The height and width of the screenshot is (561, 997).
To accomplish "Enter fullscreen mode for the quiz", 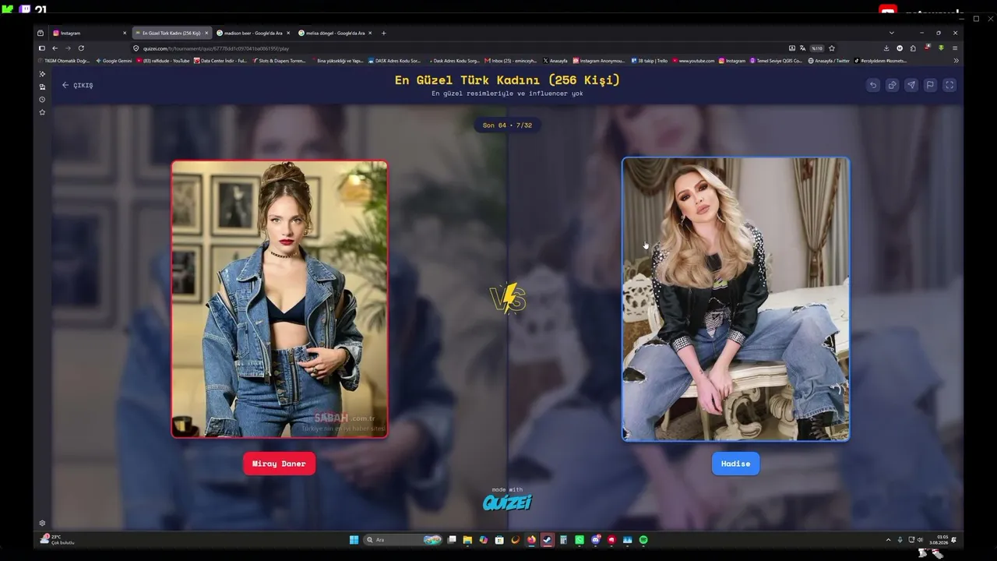I will click(949, 85).
